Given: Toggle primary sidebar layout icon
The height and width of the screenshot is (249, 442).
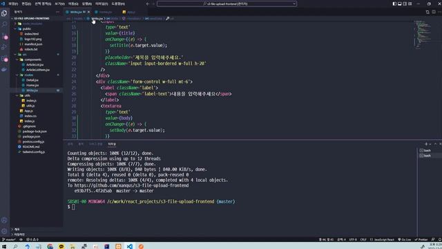Looking at the screenshot, I should click(394, 3).
